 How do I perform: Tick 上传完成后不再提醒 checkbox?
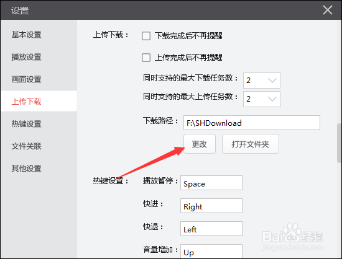(146, 58)
